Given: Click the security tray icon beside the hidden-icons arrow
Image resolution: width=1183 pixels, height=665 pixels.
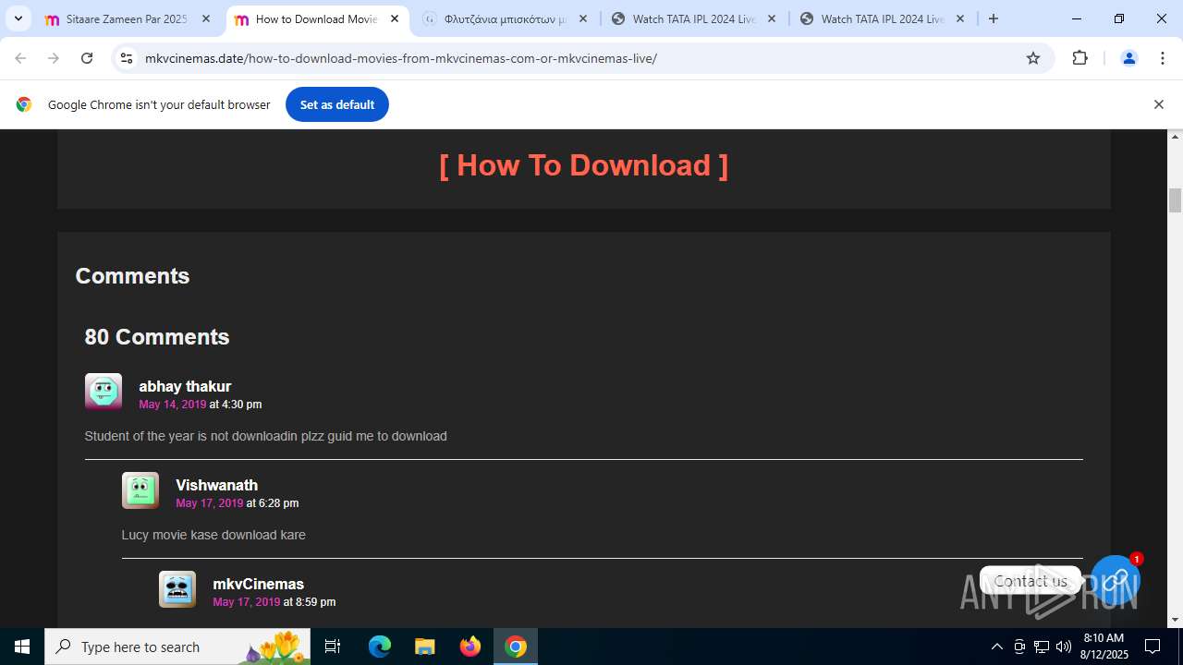Looking at the screenshot, I should (x=1019, y=647).
